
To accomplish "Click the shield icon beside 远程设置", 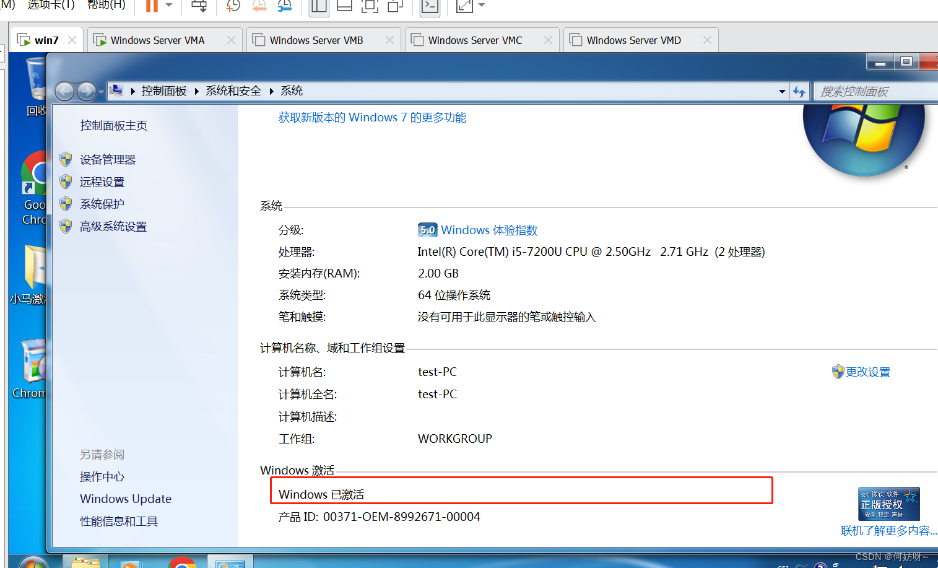I will pyautogui.click(x=66, y=181).
